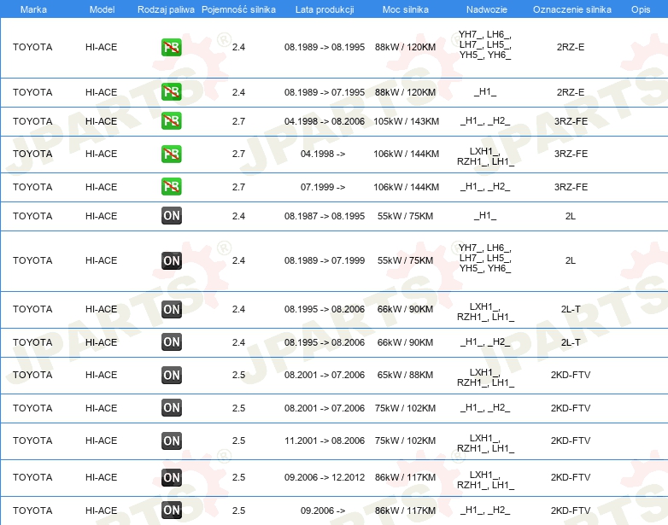The width and height of the screenshot is (668, 525).
Task: Click the 105kW / 143KM engine power cell
Action: tap(406, 121)
